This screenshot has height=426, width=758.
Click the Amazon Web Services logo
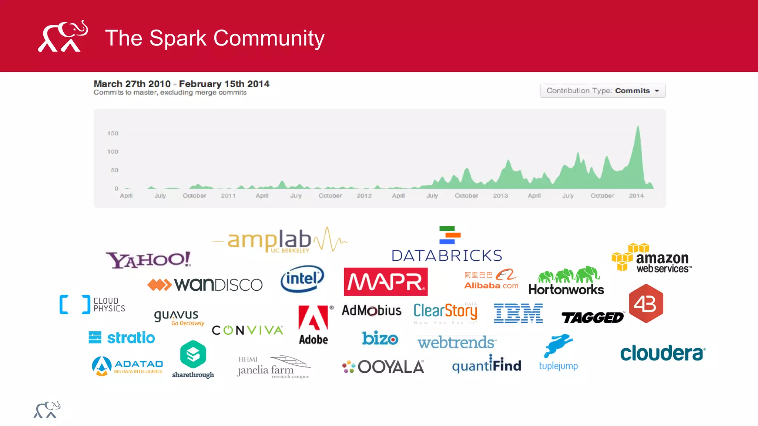point(651,258)
